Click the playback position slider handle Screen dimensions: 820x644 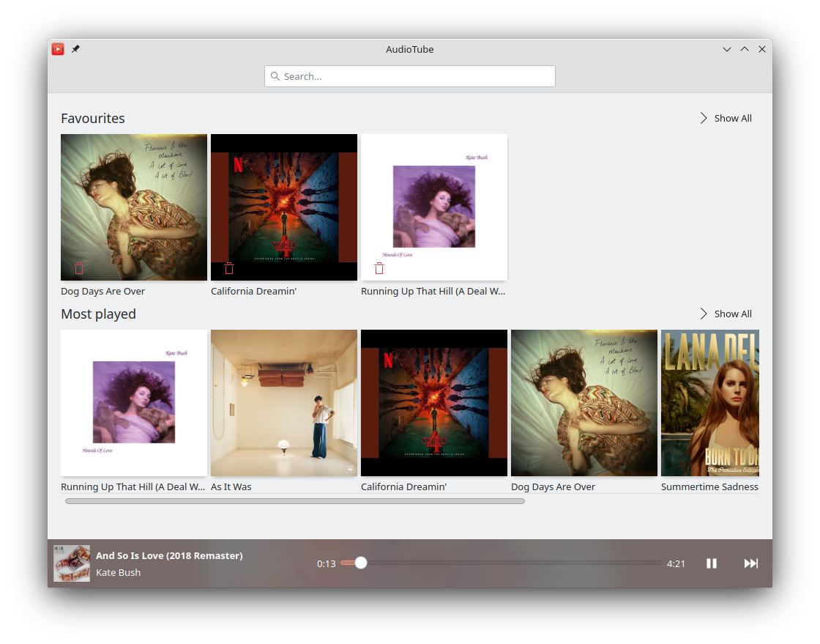(x=361, y=563)
